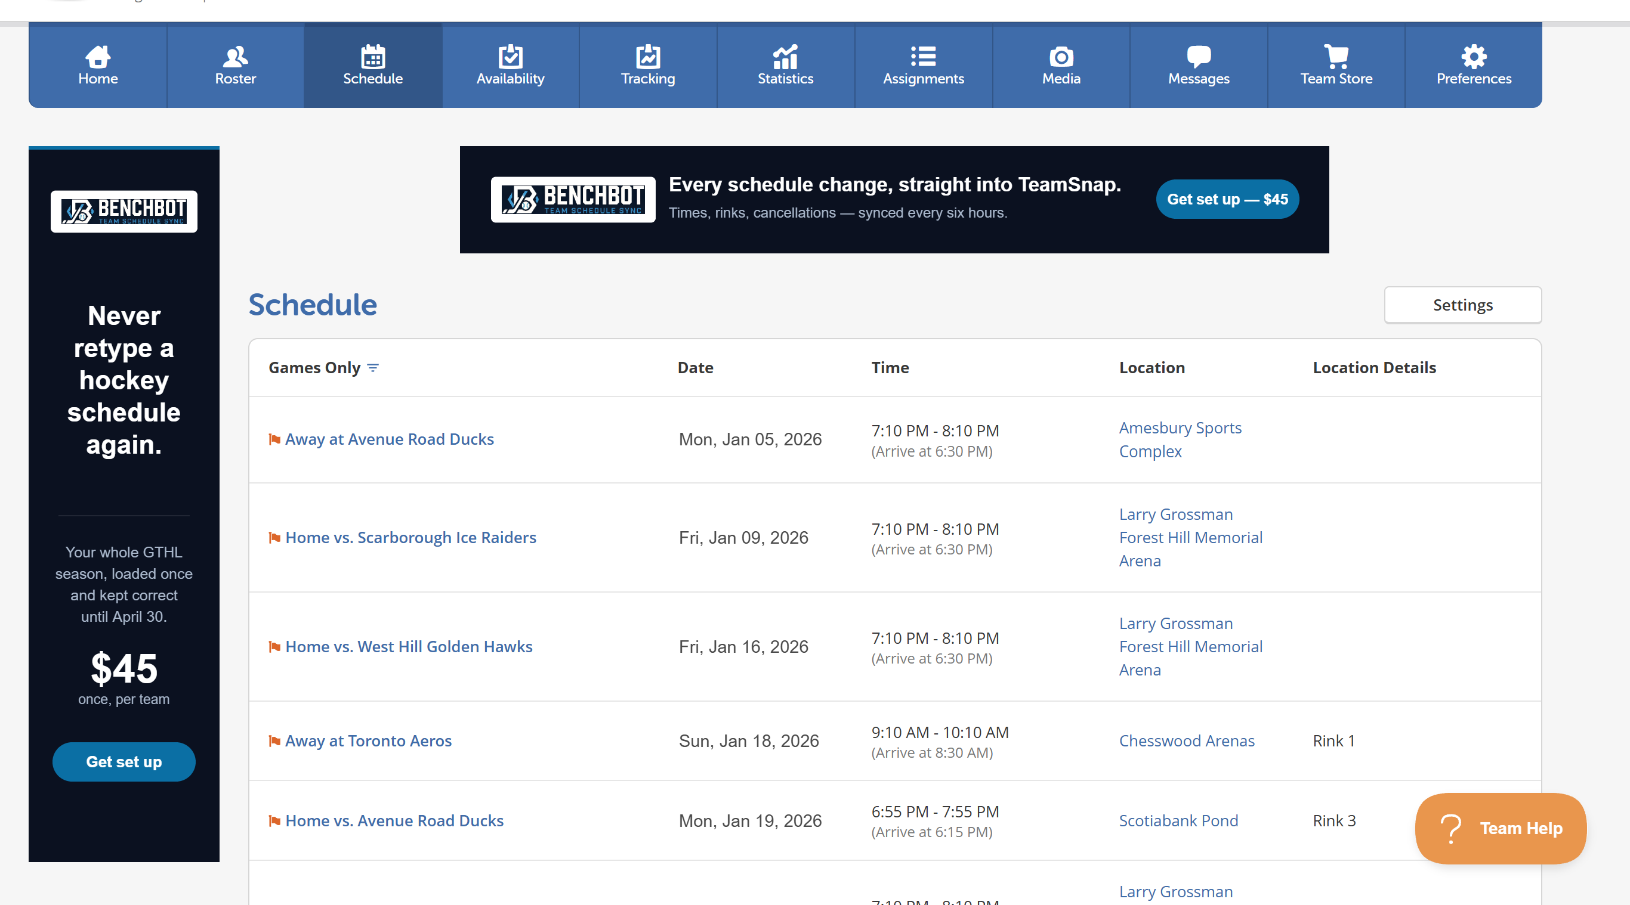Click the BenchBot logo in the sidebar ad
Image resolution: width=1630 pixels, height=905 pixels.
(124, 211)
